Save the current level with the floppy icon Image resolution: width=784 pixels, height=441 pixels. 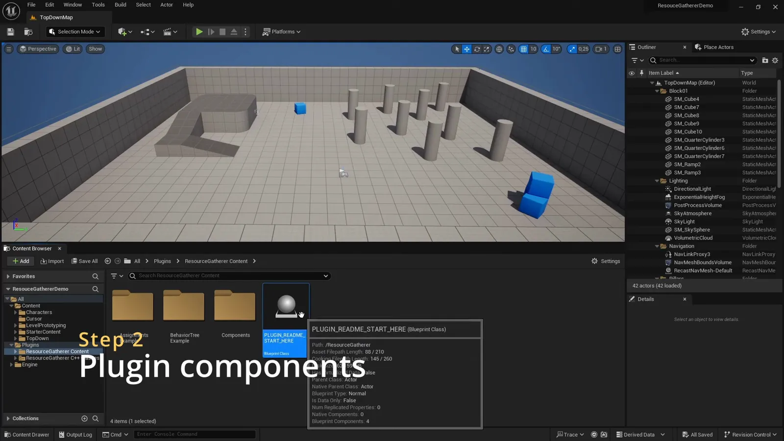click(10, 32)
